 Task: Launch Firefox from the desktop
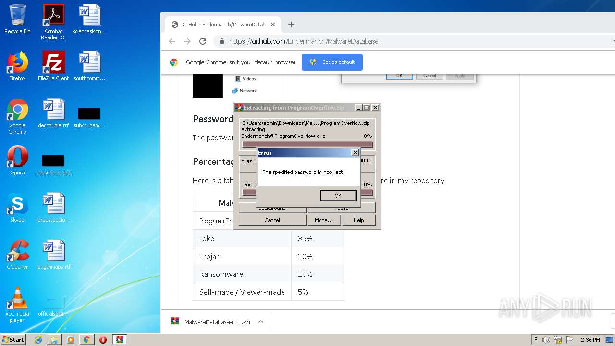[x=17, y=66]
